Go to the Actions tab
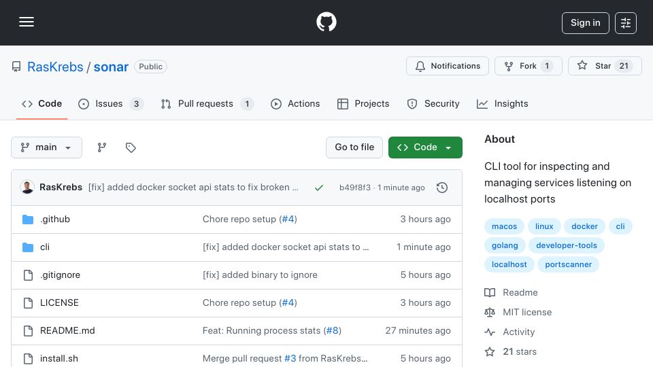Image resolution: width=653 pixels, height=367 pixels. pos(295,103)
